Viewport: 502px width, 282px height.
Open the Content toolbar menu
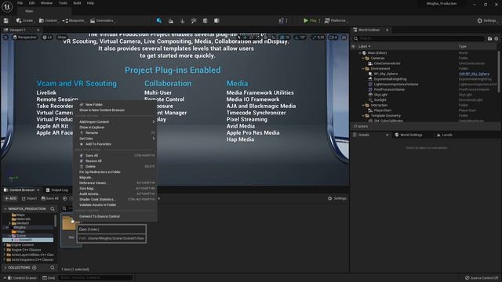point(48,21)
